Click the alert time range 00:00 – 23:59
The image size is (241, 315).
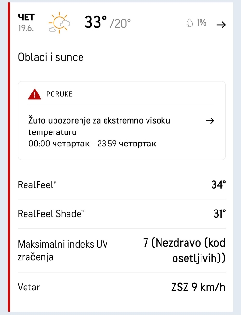tap(92, 144)
